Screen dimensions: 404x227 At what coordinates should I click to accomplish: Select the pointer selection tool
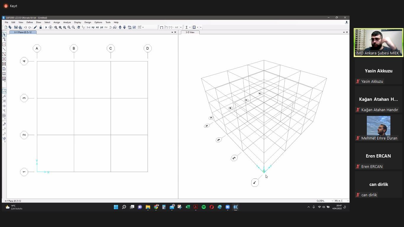[x=4, y=35]
